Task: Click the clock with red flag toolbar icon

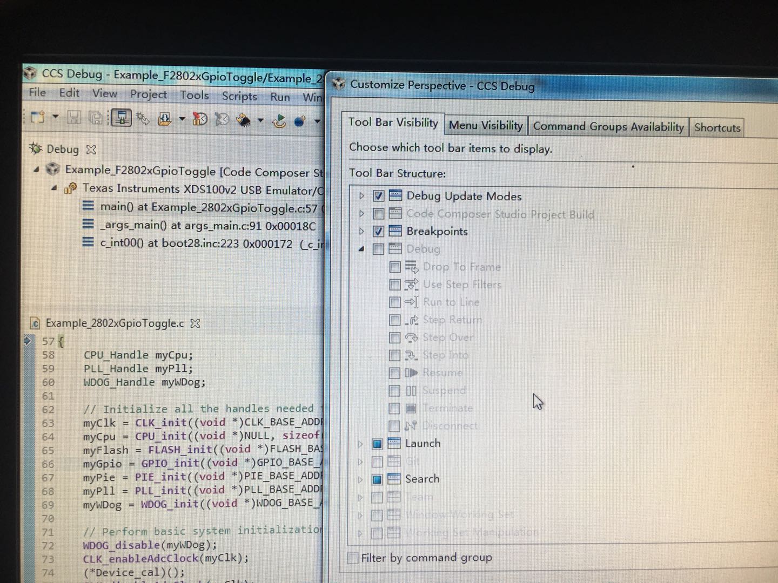Action: (x=200, y=119)
